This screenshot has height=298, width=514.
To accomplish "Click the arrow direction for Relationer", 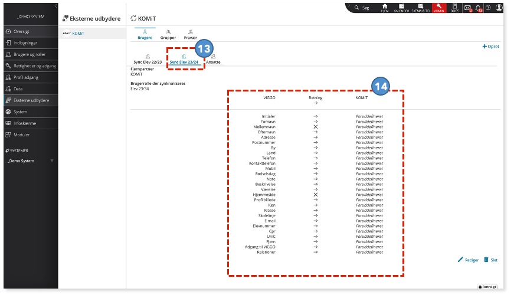I will coord(315,252).
